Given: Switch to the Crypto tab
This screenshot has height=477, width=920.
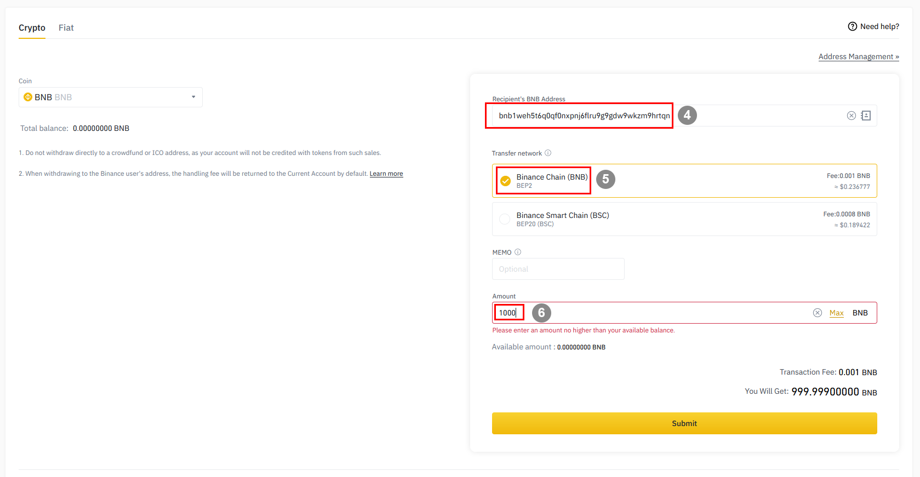Looking at the screenshot, I should [32, 28].
